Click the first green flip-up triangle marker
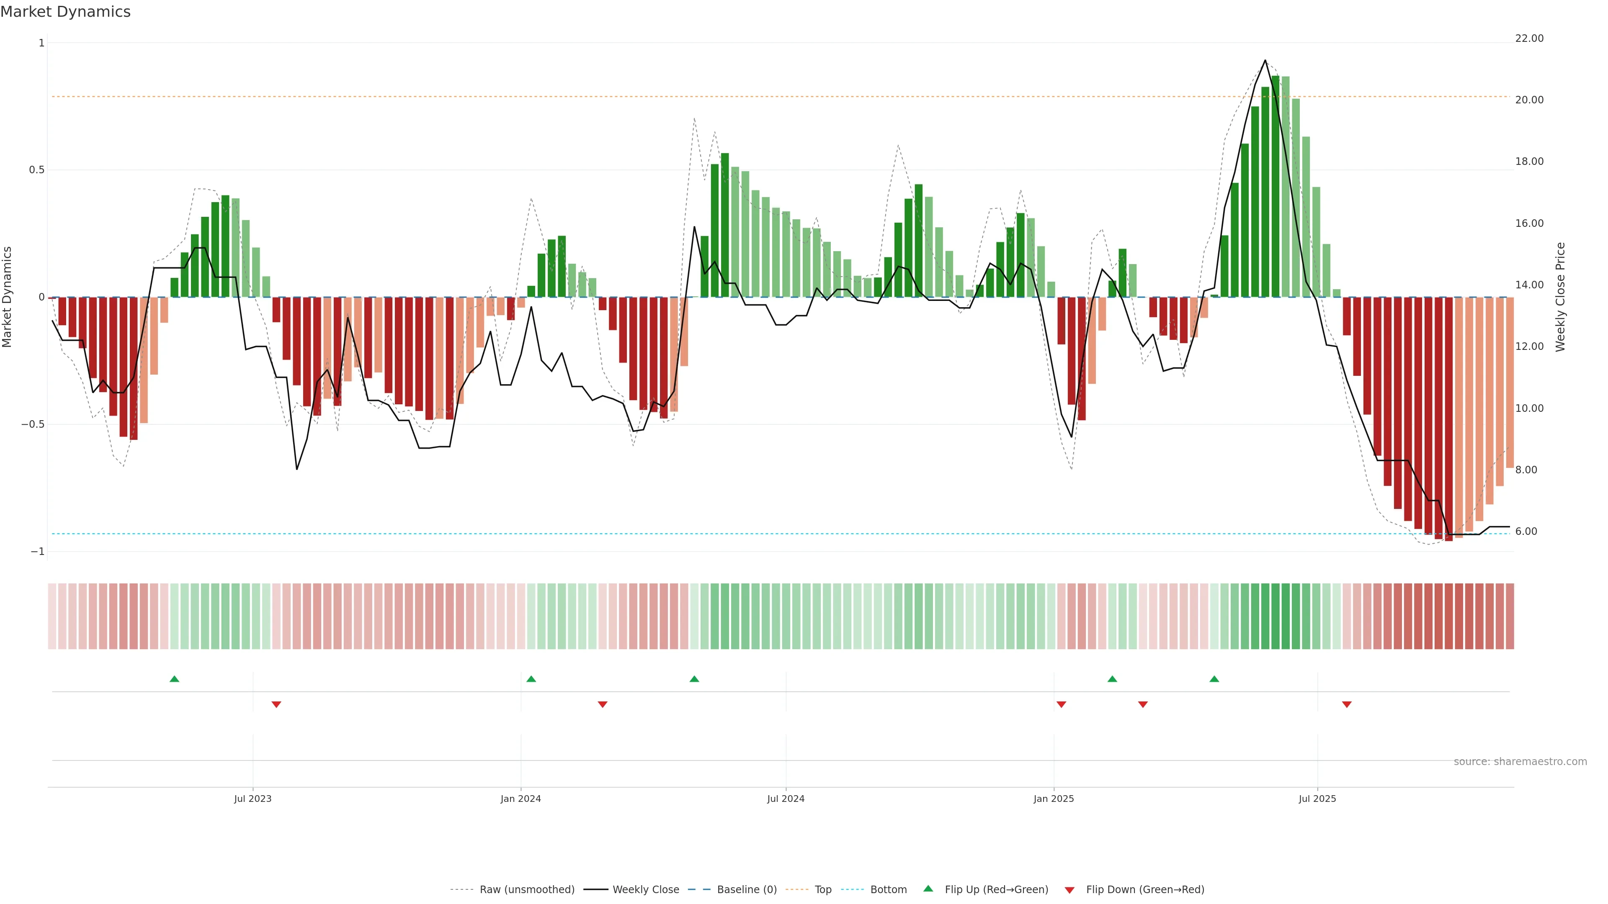1608x904 pixels. 174,679
